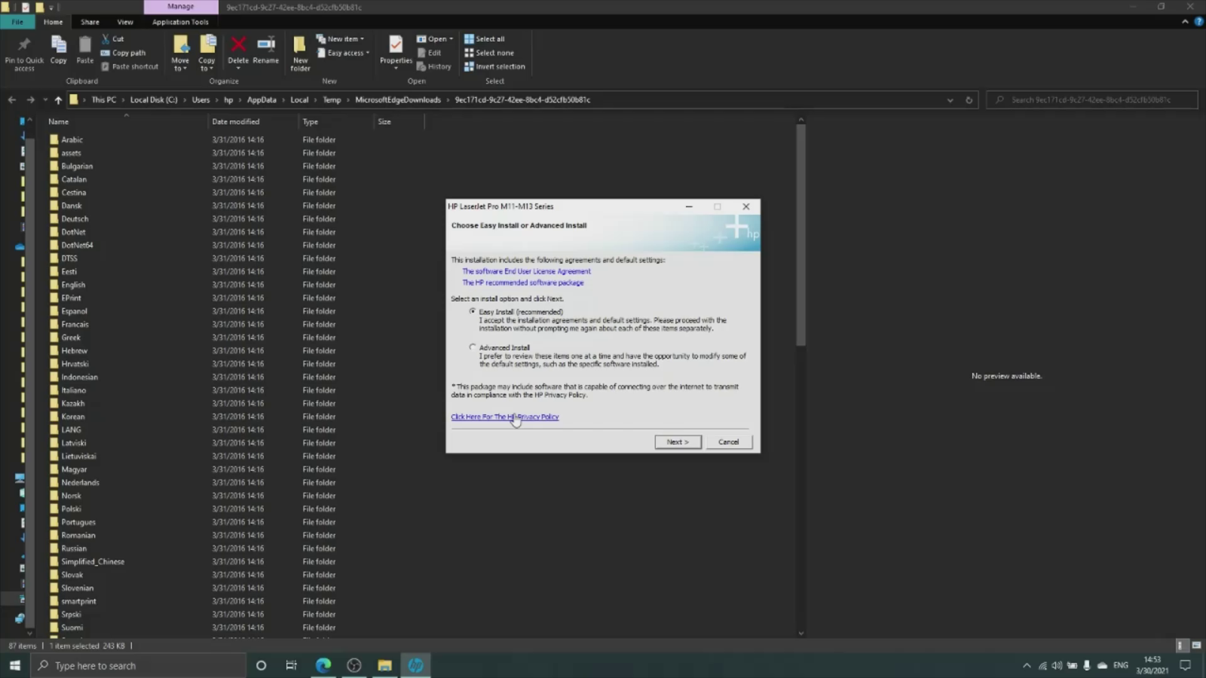
Task: Click Cut in the Clipboard group
Action: [112, 39]
